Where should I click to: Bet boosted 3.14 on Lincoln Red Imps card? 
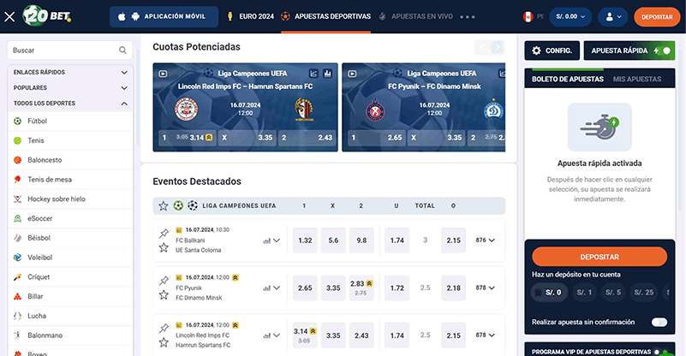188,137
